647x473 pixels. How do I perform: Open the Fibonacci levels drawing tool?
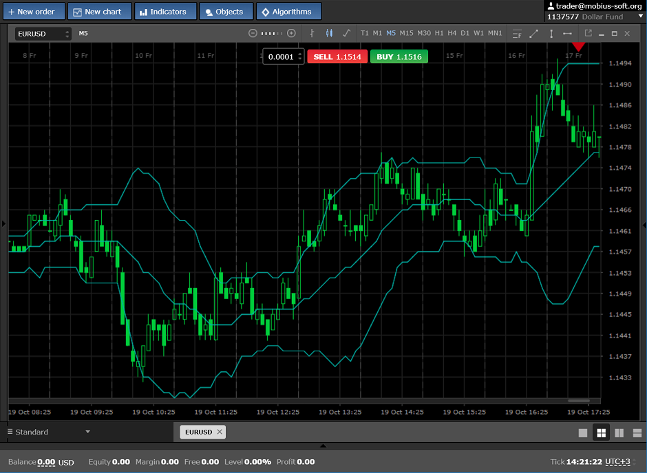pyautogui.click(x=517, y=34)
